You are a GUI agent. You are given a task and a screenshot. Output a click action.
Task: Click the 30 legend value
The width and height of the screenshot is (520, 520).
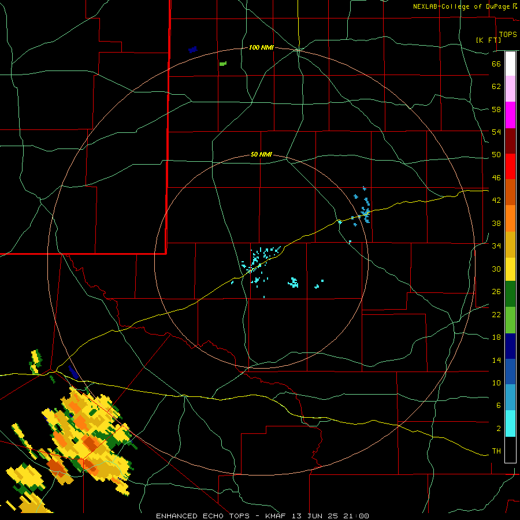click(x=496, y=269)
